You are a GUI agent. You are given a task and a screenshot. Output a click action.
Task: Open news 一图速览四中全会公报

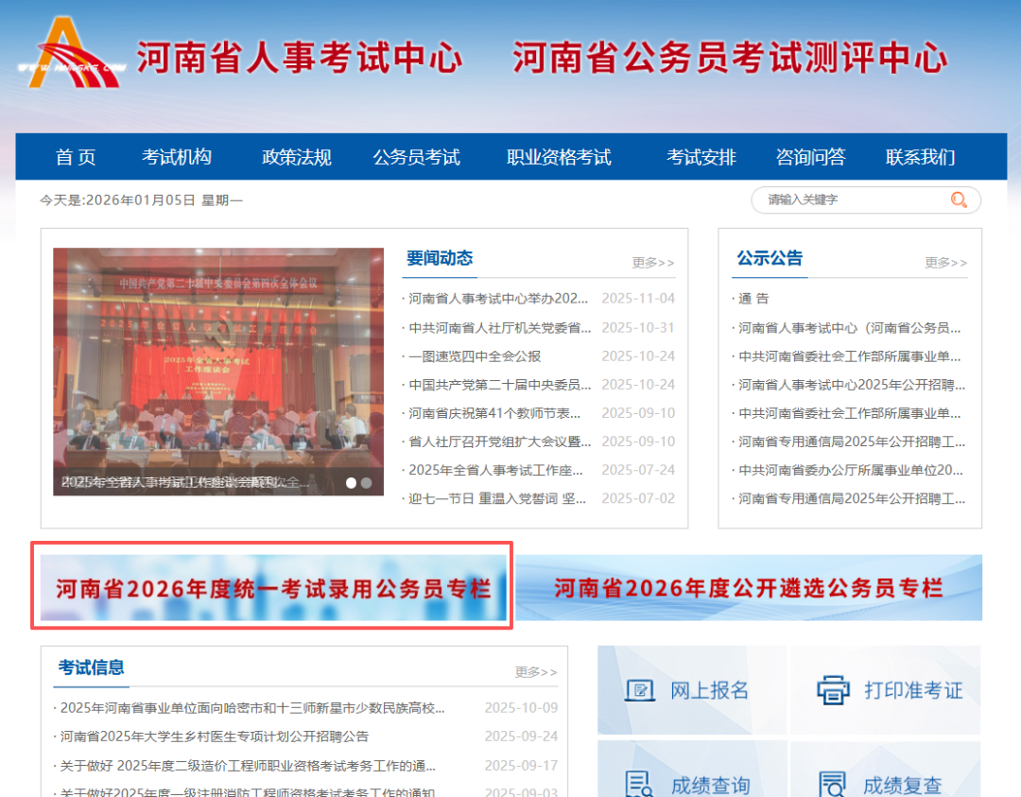pyautogui.click(x=475, y=356)
